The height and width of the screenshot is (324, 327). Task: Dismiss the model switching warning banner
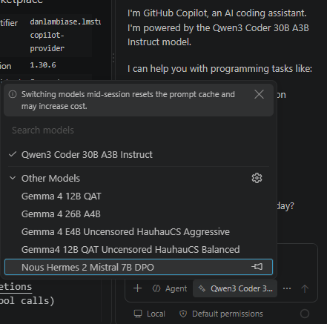coord(259,94)
